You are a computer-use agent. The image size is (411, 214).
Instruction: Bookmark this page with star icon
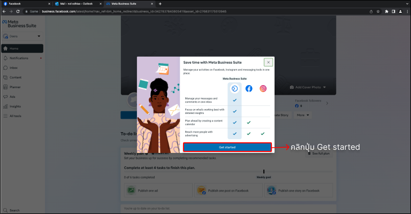point(378,12)
